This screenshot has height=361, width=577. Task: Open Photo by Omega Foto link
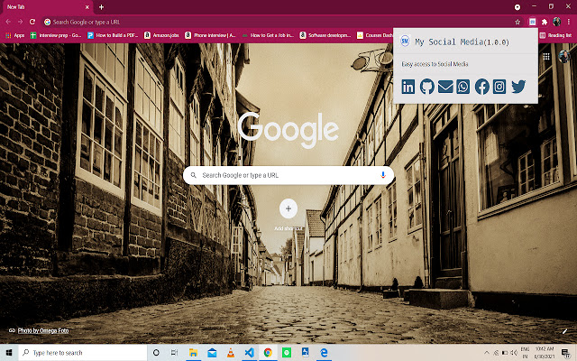point(43,331)
